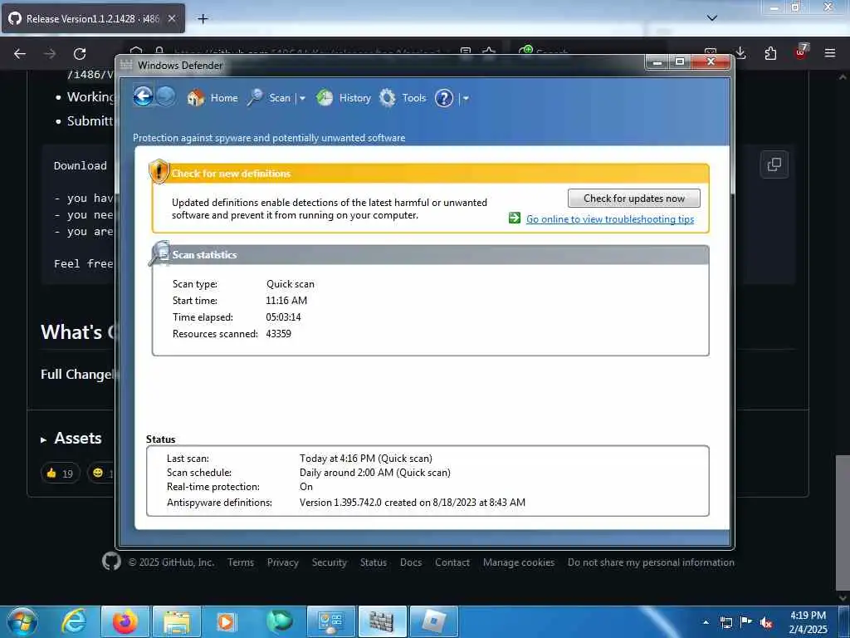Show hidden system tray icons
This screenshot has width=850, height=638.
(706, 622)
